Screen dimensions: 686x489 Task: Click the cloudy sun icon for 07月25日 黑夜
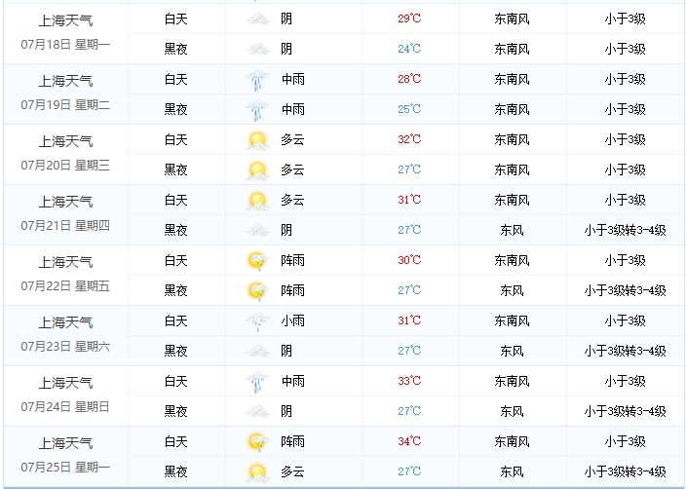257,472
